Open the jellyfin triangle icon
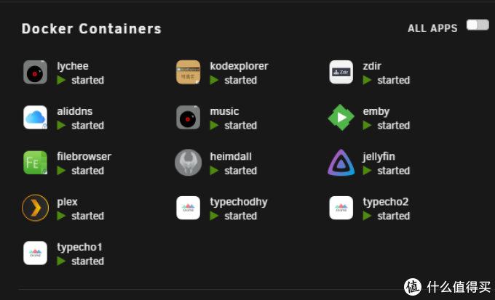 [x=341, y=163]
